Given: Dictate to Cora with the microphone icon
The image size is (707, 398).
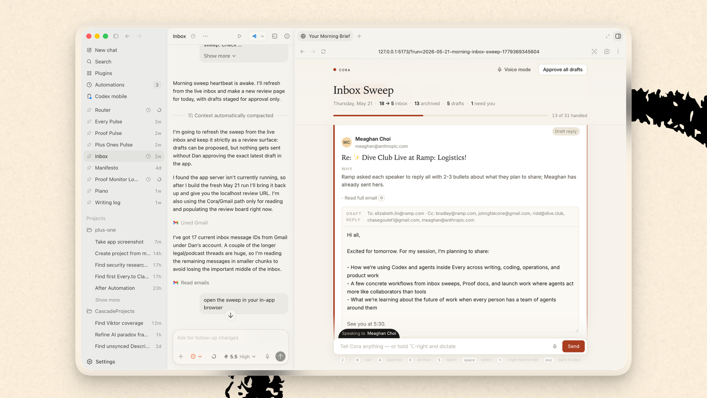Looking at the screenshot, I should click(x=555, y=346).
